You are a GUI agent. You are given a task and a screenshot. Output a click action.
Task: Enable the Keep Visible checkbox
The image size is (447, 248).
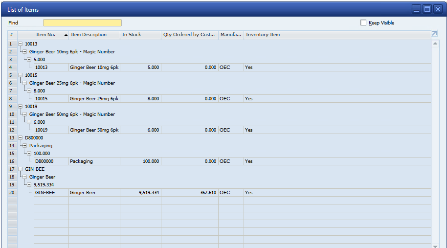coord(363,23)
